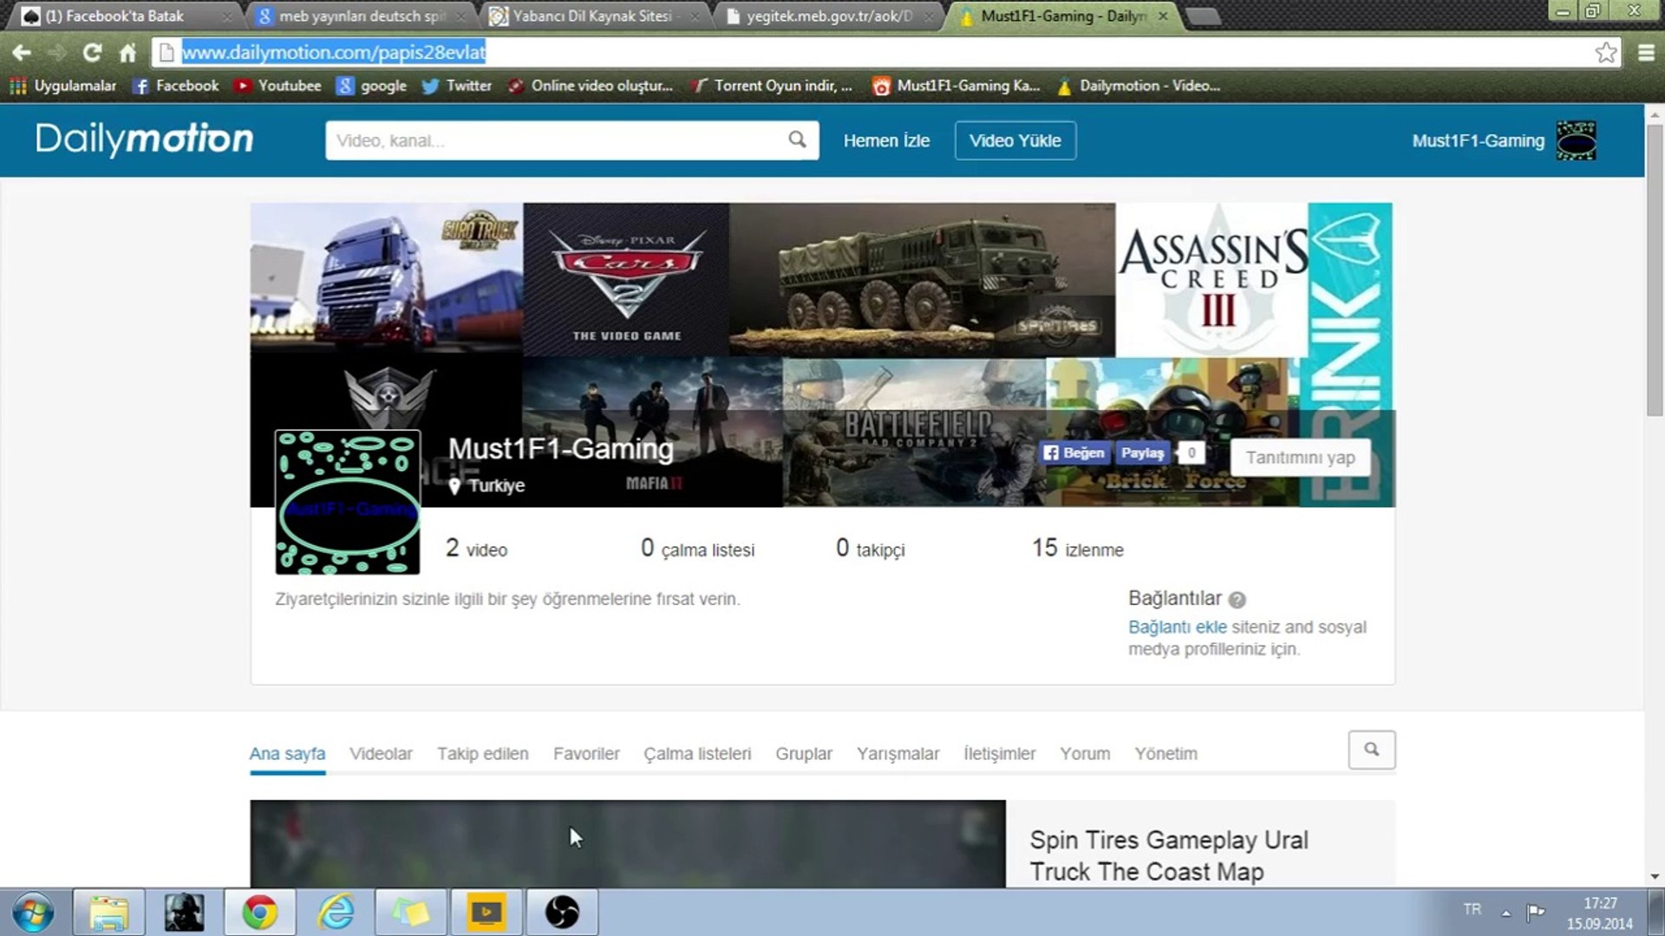Select the Ana sayfa tab
Viewport: 1665px width, 936px height.
287,753
